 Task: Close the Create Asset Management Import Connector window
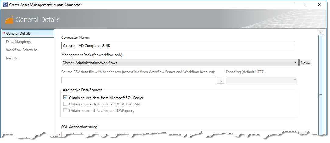pos(319,5)
